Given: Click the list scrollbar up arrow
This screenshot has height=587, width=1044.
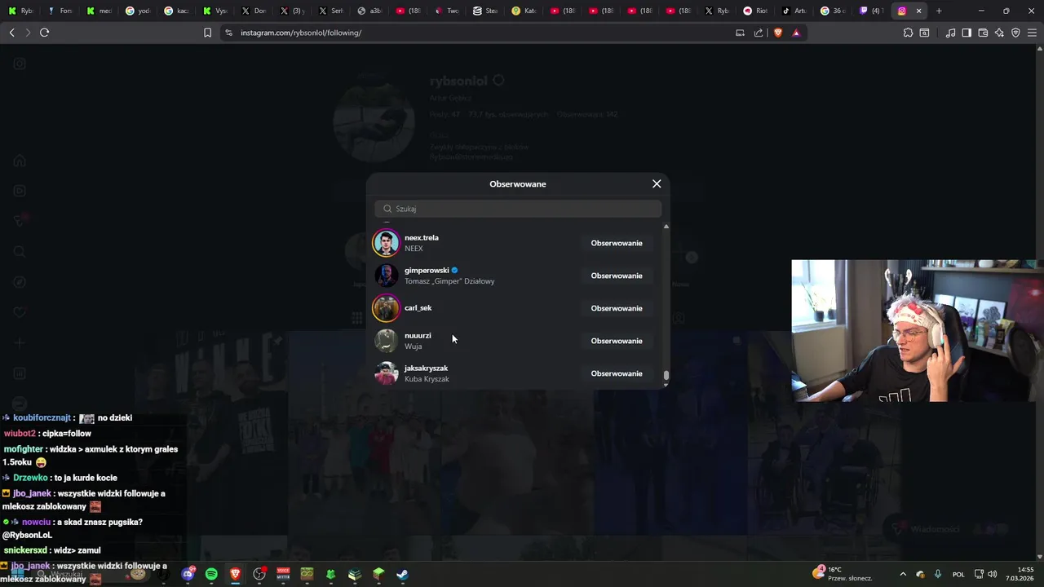Looking at the screenshot, I should pos(666,226).
